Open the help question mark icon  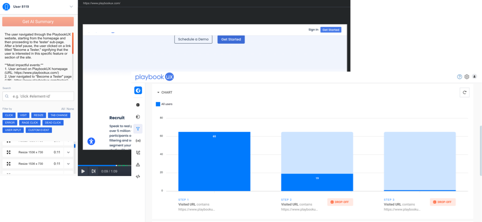(459, 77)
